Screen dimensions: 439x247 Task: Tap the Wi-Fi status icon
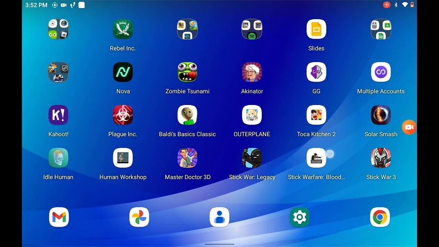pos(405,5)
